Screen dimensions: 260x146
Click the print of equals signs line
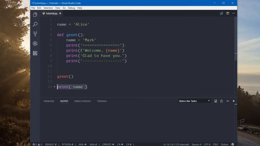click(95, 45)
